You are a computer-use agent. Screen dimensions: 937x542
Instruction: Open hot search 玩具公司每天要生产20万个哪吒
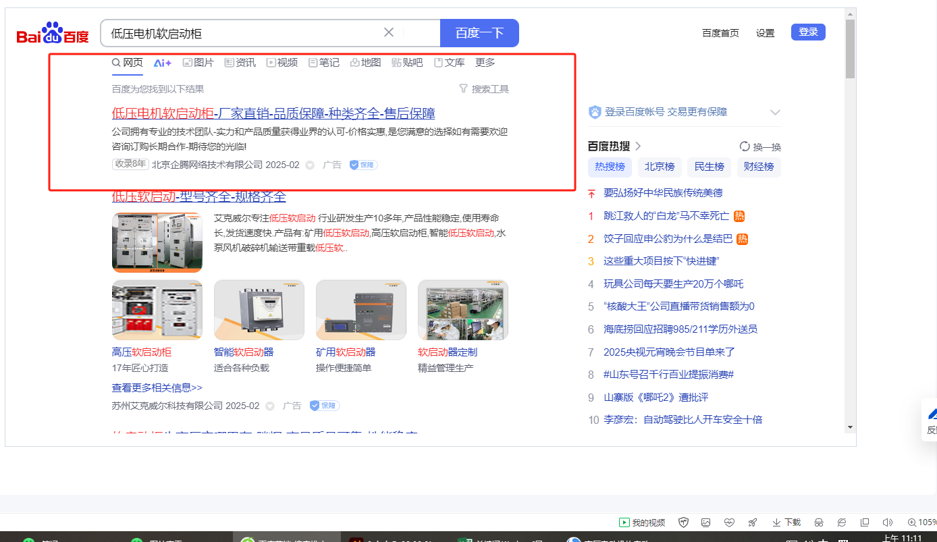pyautogui.click(x=674, y=284)
